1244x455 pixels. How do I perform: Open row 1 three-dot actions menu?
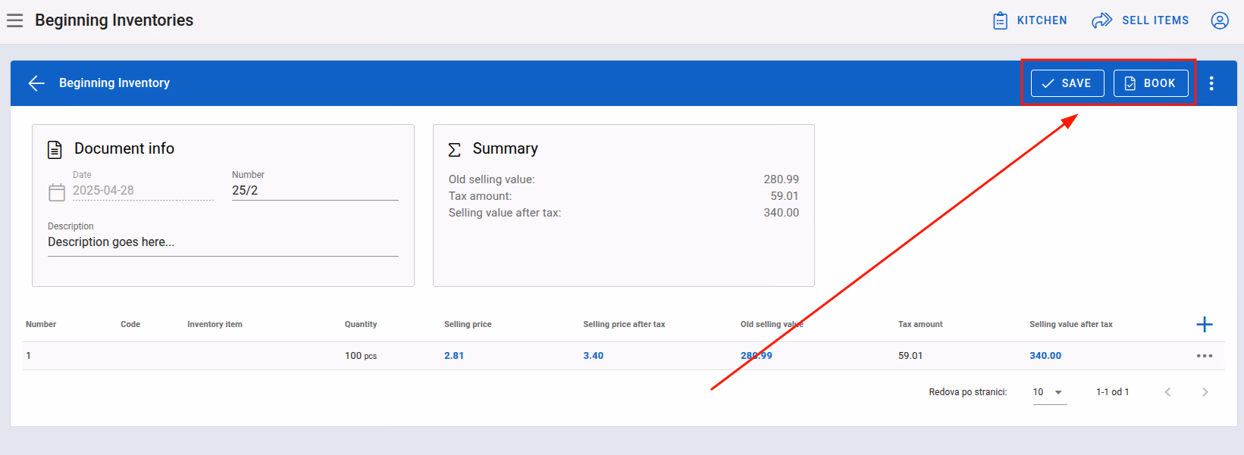click(x=1205, y=356)
